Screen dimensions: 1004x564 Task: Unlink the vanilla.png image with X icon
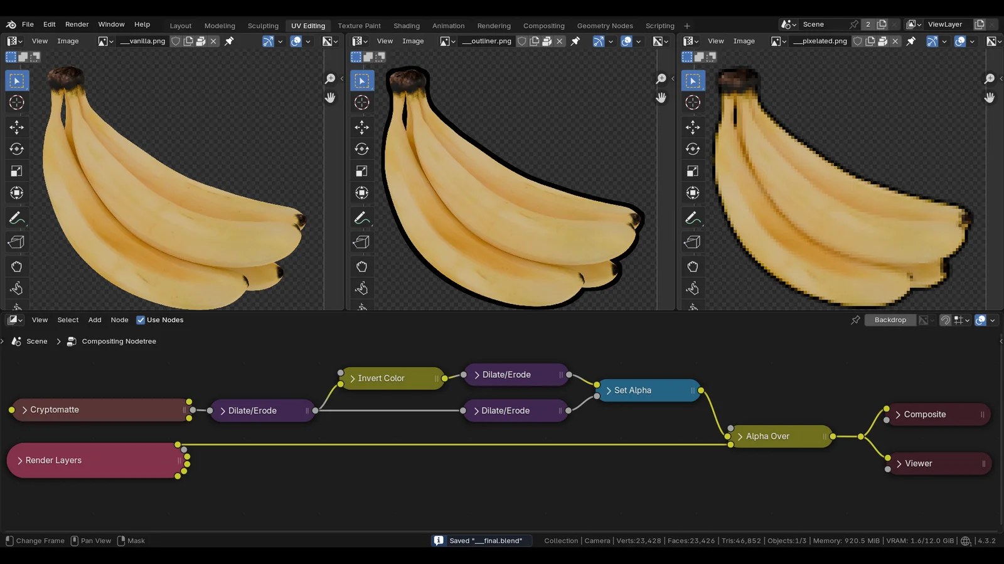point(213,41)
